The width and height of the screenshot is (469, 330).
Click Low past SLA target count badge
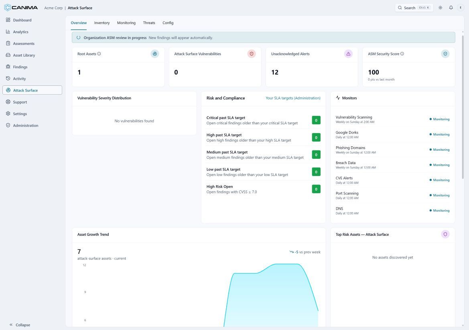pyautogui.click(x=316, y=172)
